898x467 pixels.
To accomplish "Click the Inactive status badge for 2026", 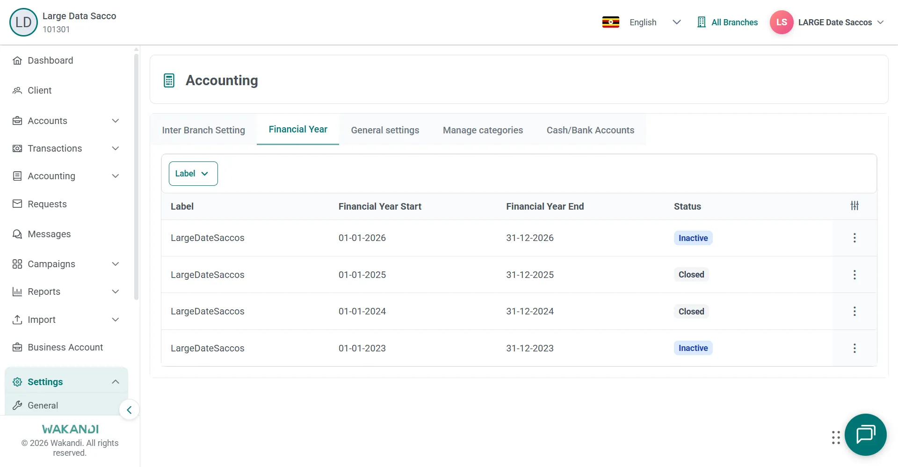I will tap(693, 238).
